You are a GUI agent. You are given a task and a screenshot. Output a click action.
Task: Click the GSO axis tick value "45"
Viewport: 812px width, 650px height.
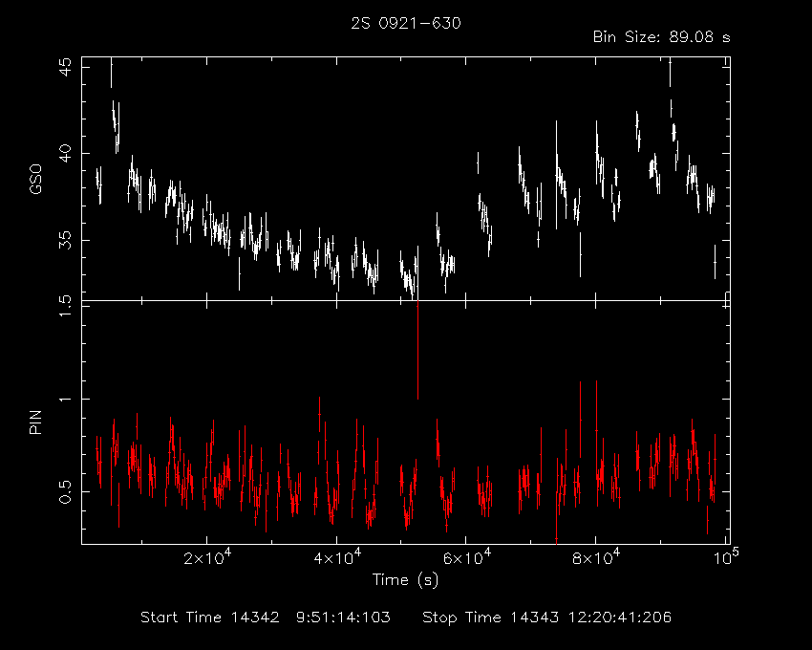tap(66, 67)
